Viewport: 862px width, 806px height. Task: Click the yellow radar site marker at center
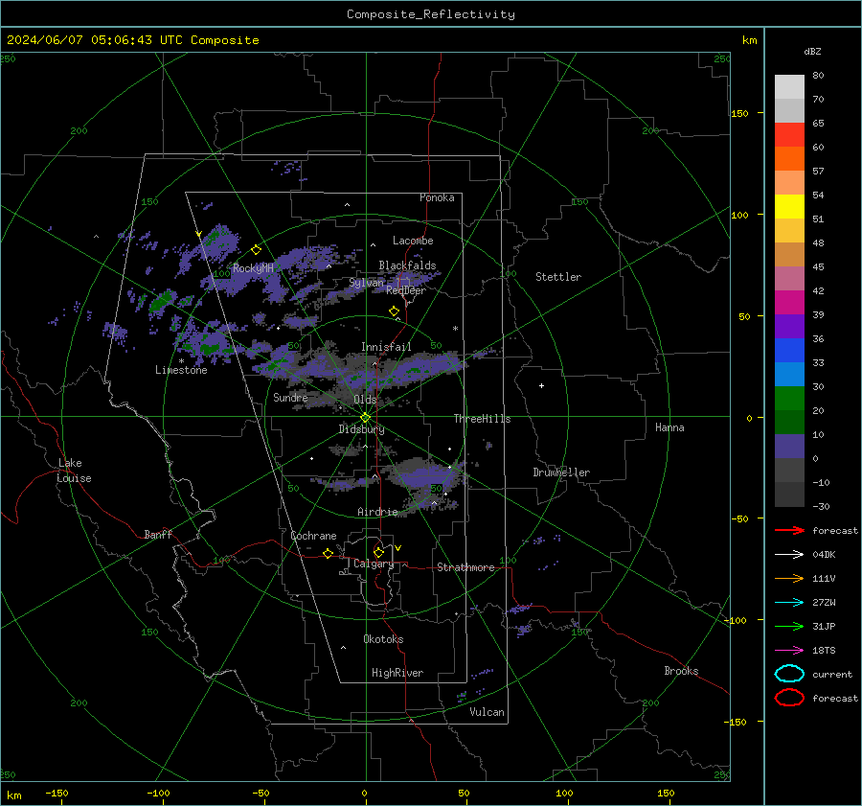[x=366, y=418]
